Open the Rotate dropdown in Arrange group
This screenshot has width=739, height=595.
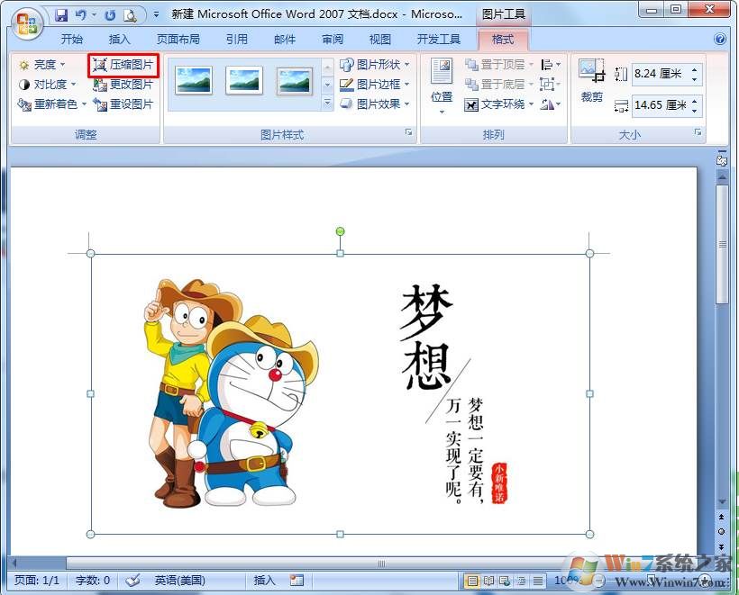click(x=552, y=104)
